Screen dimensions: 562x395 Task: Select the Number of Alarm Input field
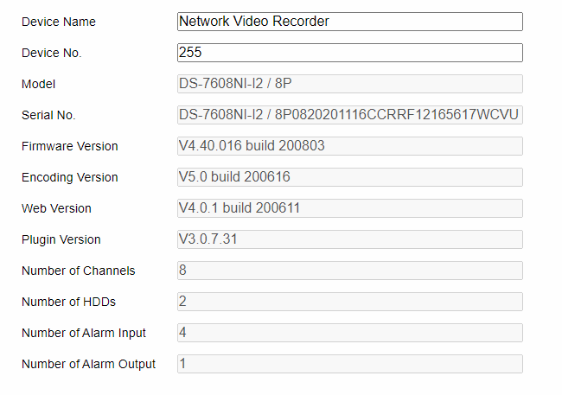point(349,333)
